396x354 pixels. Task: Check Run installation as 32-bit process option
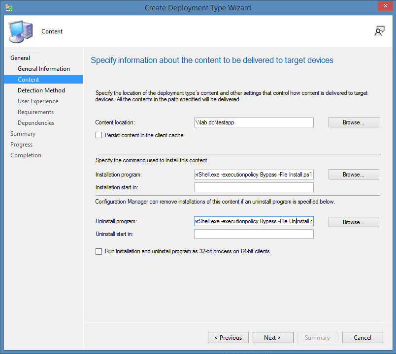[99, 251]
